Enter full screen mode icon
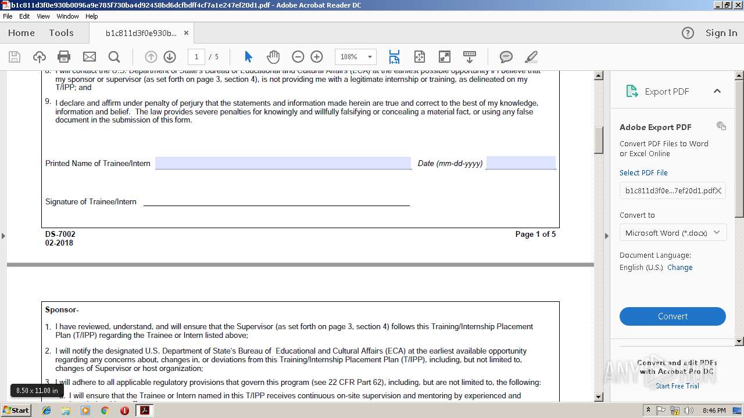The width and height of the screenshot is (744, 418). [x=445, y=57]
